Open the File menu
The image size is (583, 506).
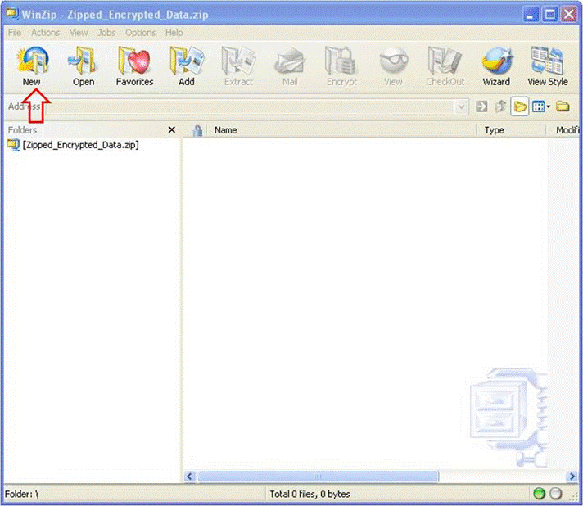pyautogui.click(x=15, y=33)
